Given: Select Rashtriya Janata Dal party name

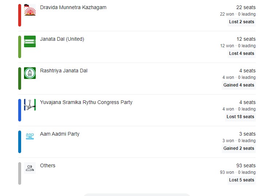Looking at the screenshot, I should (64, 71).
